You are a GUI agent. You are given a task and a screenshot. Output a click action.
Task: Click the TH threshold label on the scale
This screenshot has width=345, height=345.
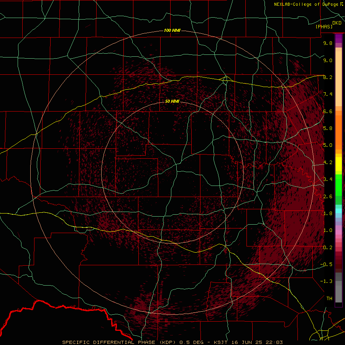pyautogui.click(x=329, y=299)
